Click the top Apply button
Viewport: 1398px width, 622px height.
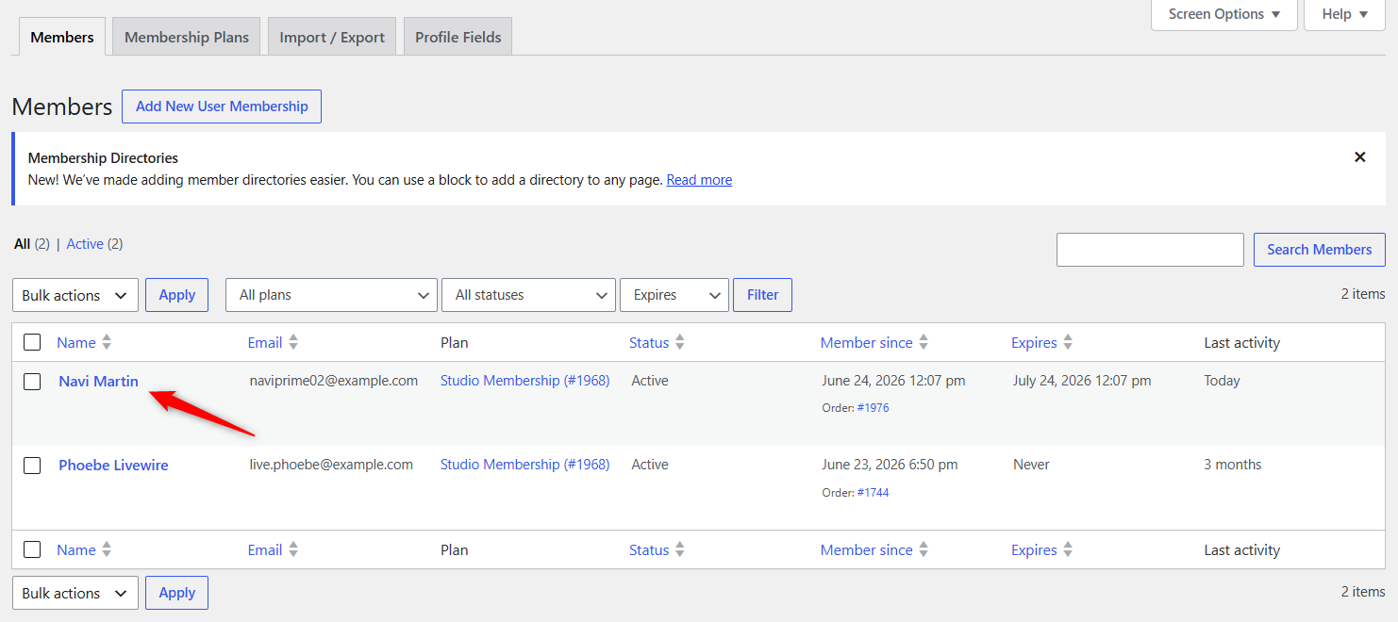[176, 295]
